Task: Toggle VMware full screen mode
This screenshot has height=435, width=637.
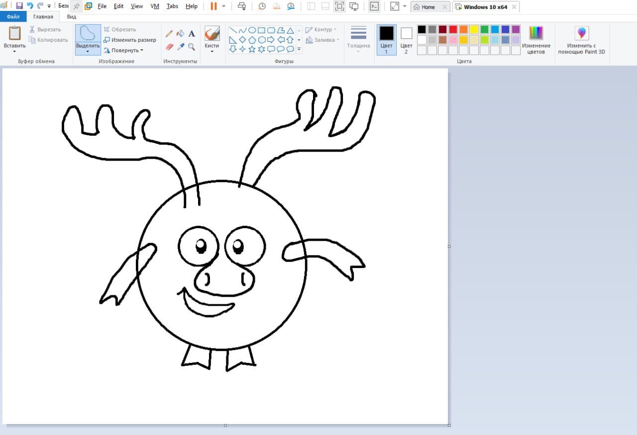Action: click(339, 6)
